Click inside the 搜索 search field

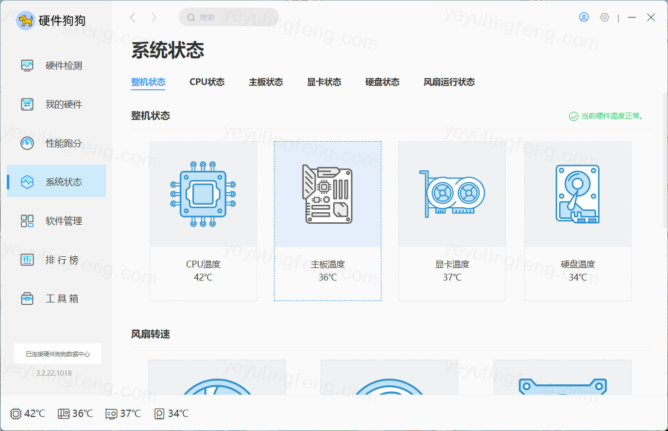229,17
